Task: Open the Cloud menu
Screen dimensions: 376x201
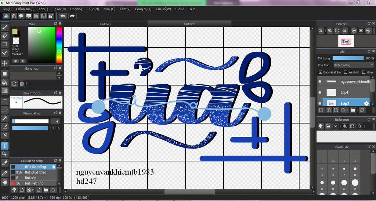Action: click(180, 9)
